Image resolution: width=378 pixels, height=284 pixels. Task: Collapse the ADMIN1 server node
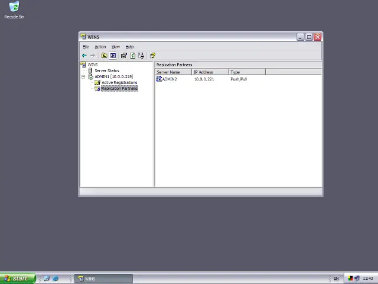(83, 77)
